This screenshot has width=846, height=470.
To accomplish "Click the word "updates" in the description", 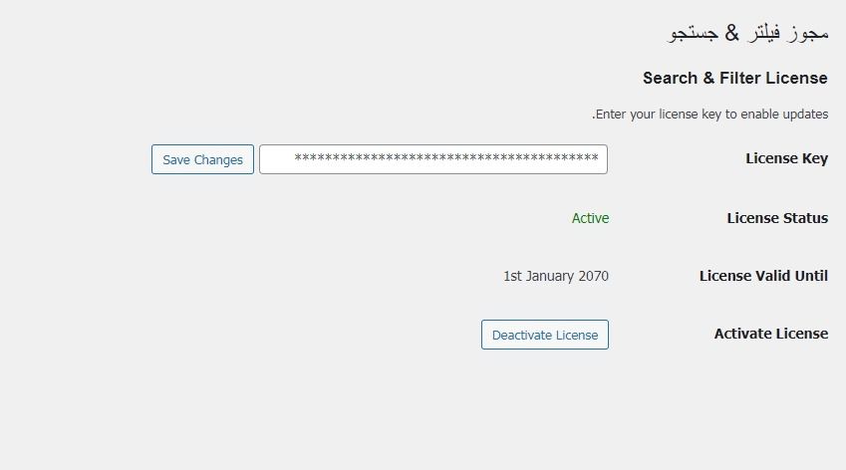I will [x=805, y=115].
